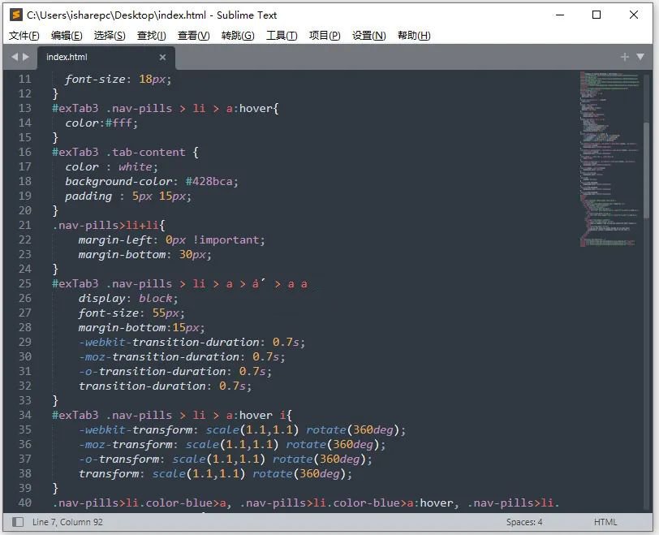This screenshot has width=659, height=535.
Task: Change the HTML syntax in status bar
Action: tap(605, 522)
